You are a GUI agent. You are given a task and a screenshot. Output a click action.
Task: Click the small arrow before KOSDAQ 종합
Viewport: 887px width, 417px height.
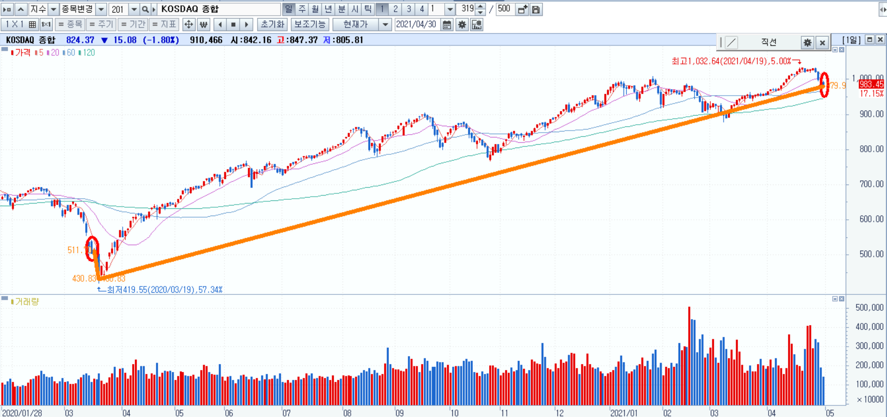point(154,10)
